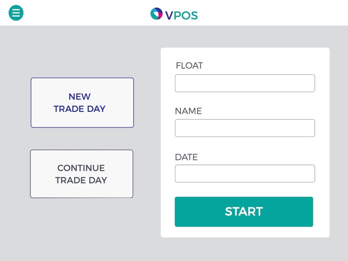348x261 pixels.
Task: Focus the FLOAT input field
Action: (x=245, y=83)
